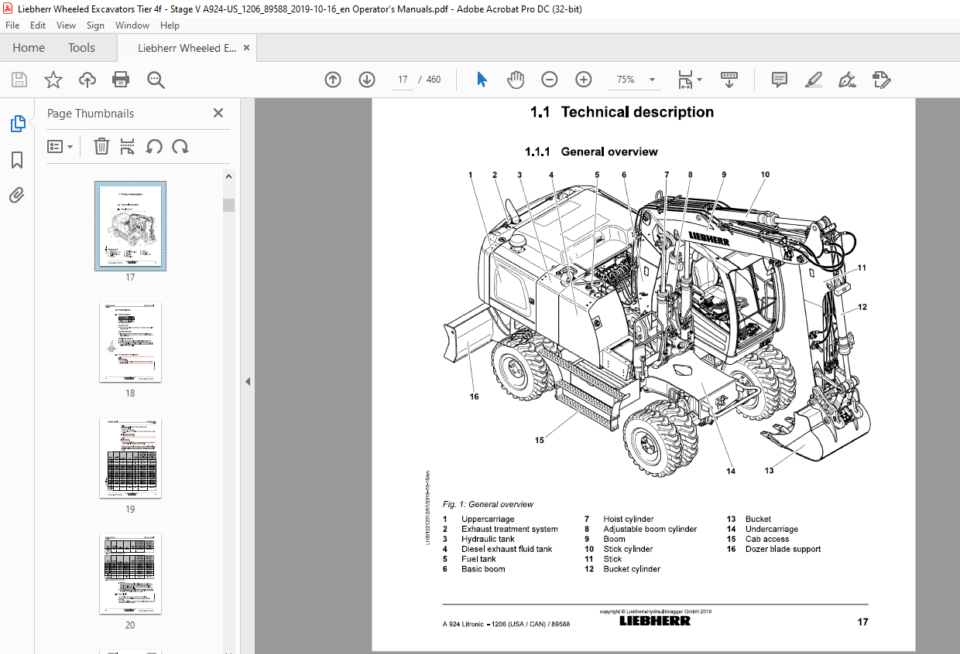
Task: Close the Page Thumbnails panel
Action: [218, 113]
